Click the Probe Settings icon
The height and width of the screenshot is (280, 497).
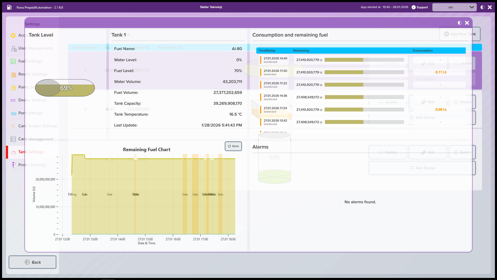[13, 165]
